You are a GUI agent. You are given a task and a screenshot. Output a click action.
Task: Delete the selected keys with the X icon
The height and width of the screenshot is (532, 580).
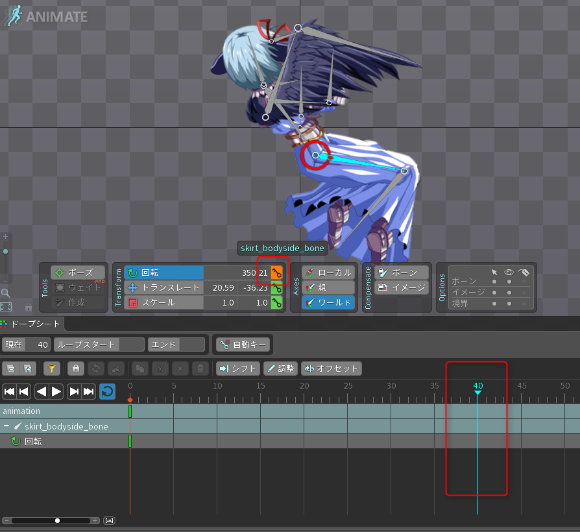180,369
